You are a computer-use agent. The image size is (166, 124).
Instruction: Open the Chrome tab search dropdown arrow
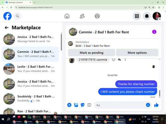pyautogui.click(x=2, y=2)
